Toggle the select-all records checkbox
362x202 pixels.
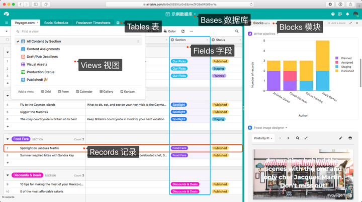(x=8, y=40)
